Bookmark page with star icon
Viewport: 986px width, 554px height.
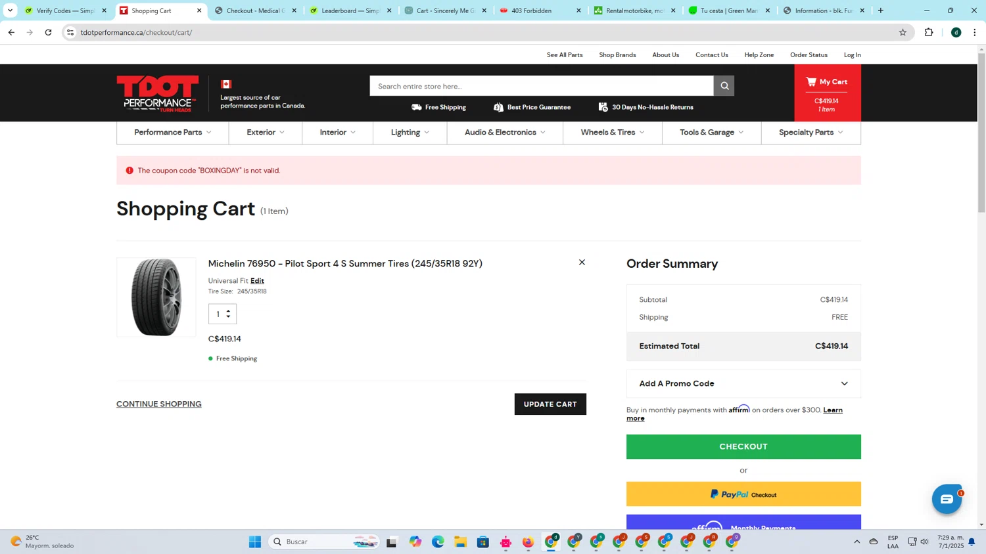tap(903, 32)
